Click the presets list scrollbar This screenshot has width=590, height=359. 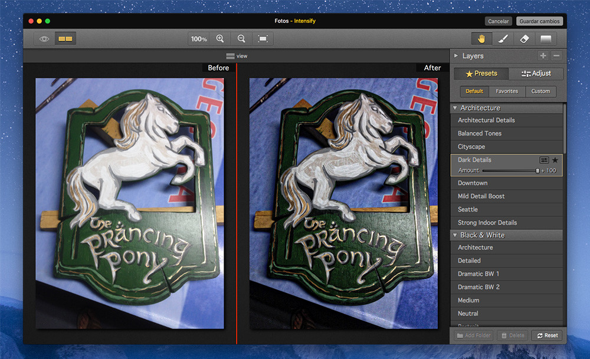[565, 128]
